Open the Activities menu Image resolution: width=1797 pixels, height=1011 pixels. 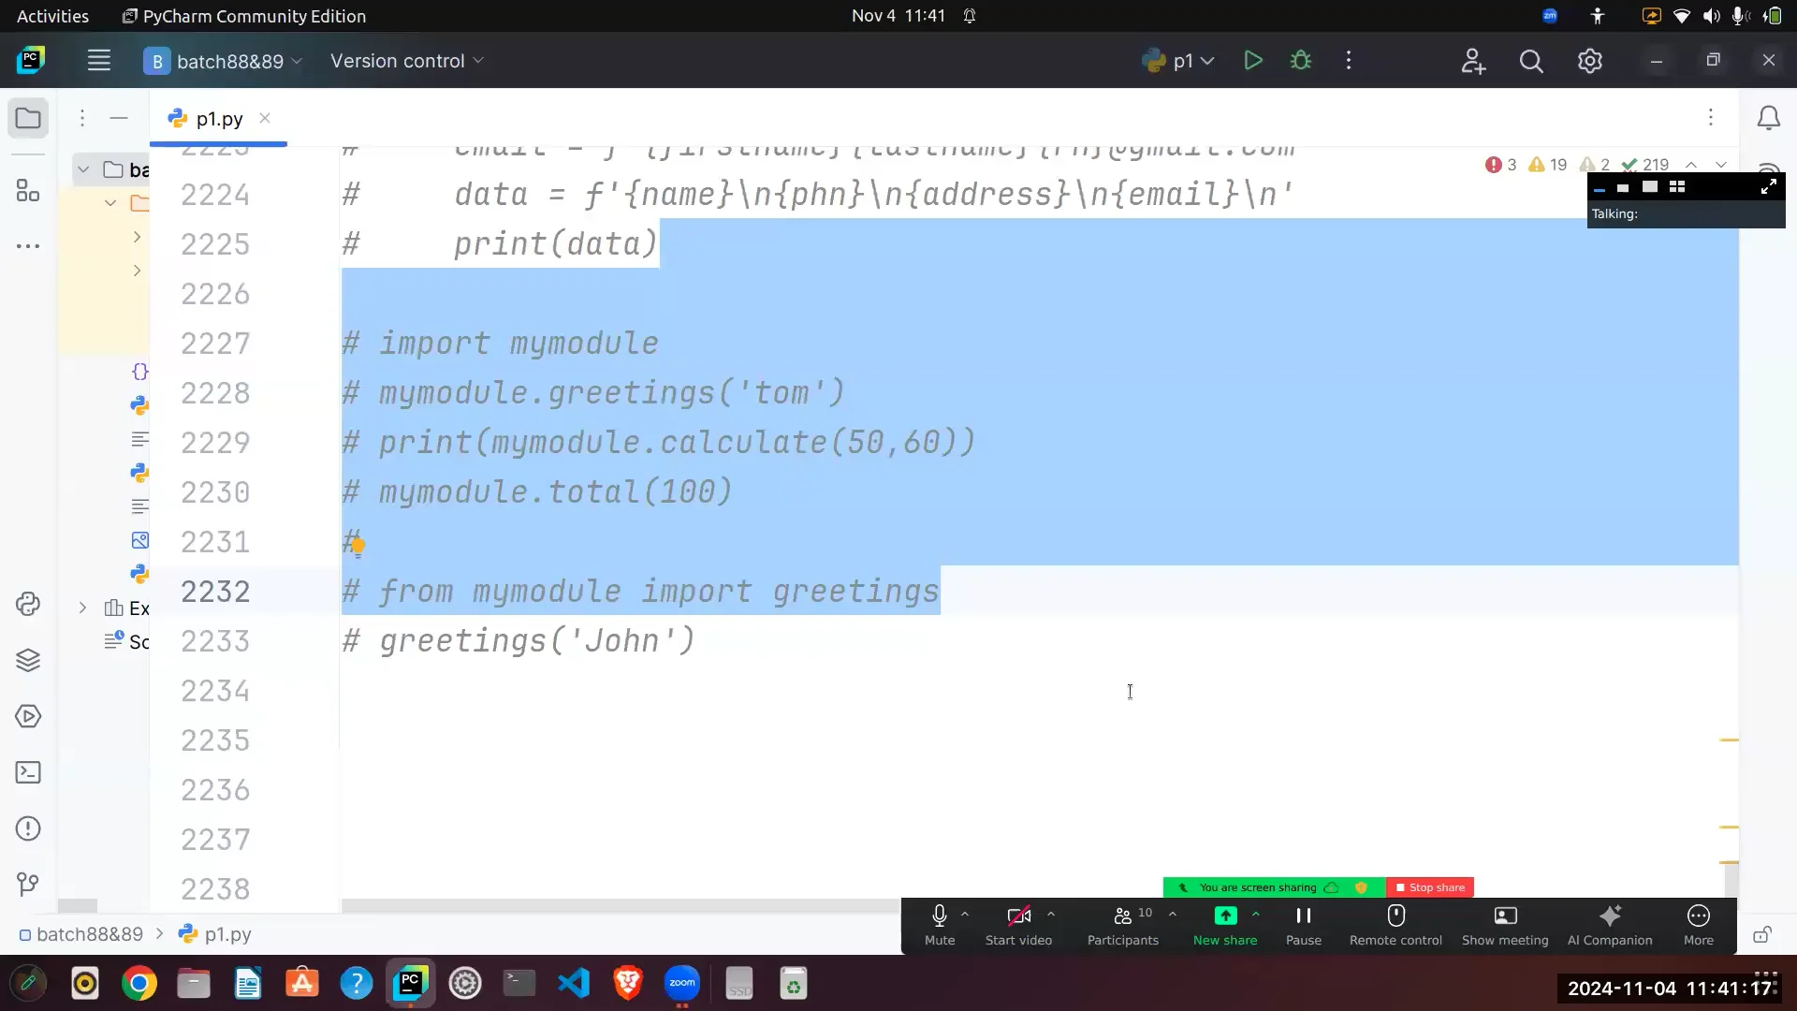tap(52, 15)
